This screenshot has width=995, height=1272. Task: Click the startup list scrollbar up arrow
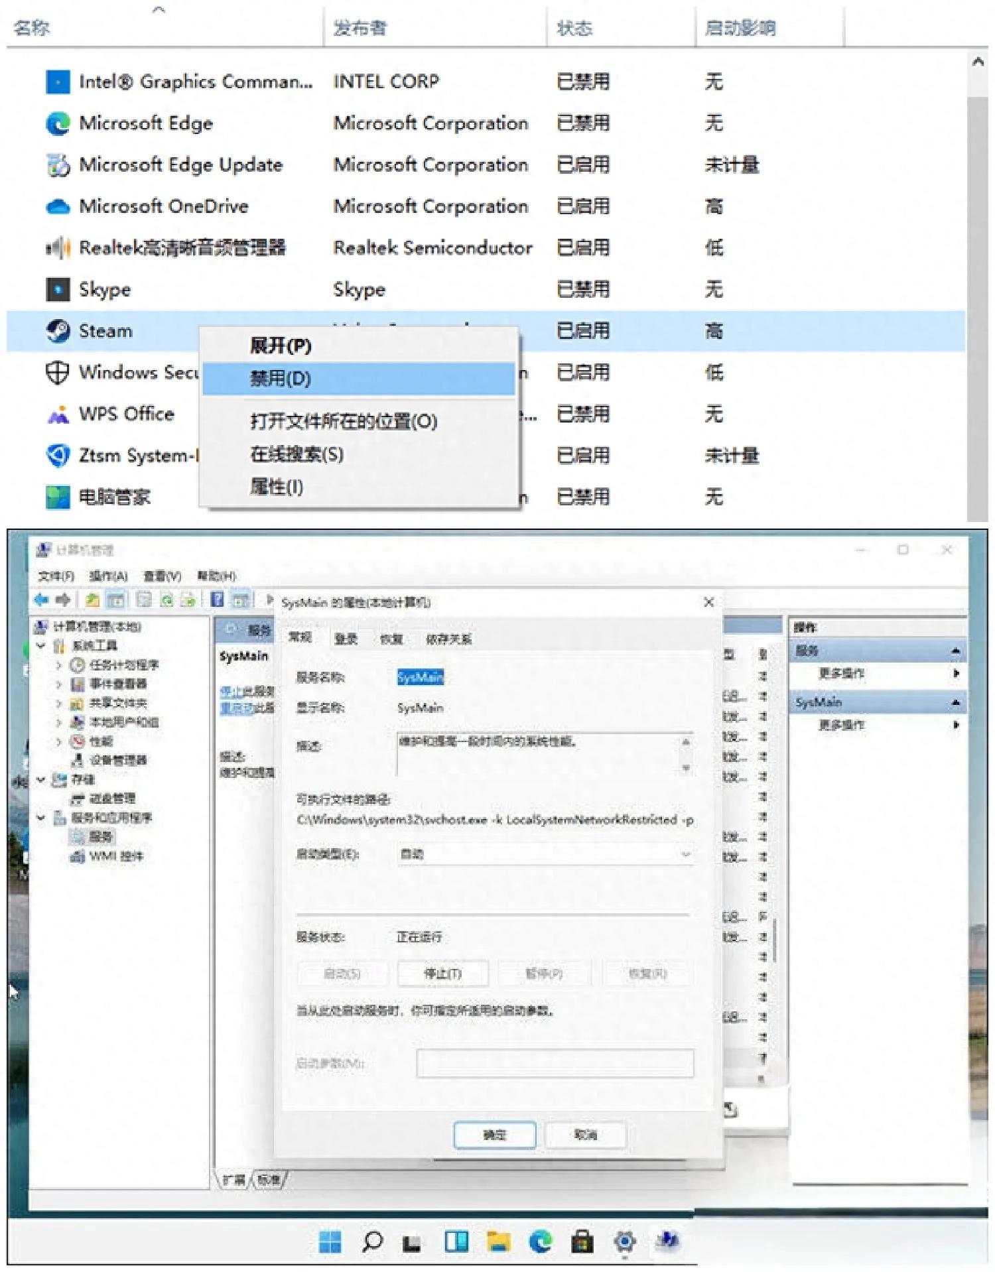(978, 62)
